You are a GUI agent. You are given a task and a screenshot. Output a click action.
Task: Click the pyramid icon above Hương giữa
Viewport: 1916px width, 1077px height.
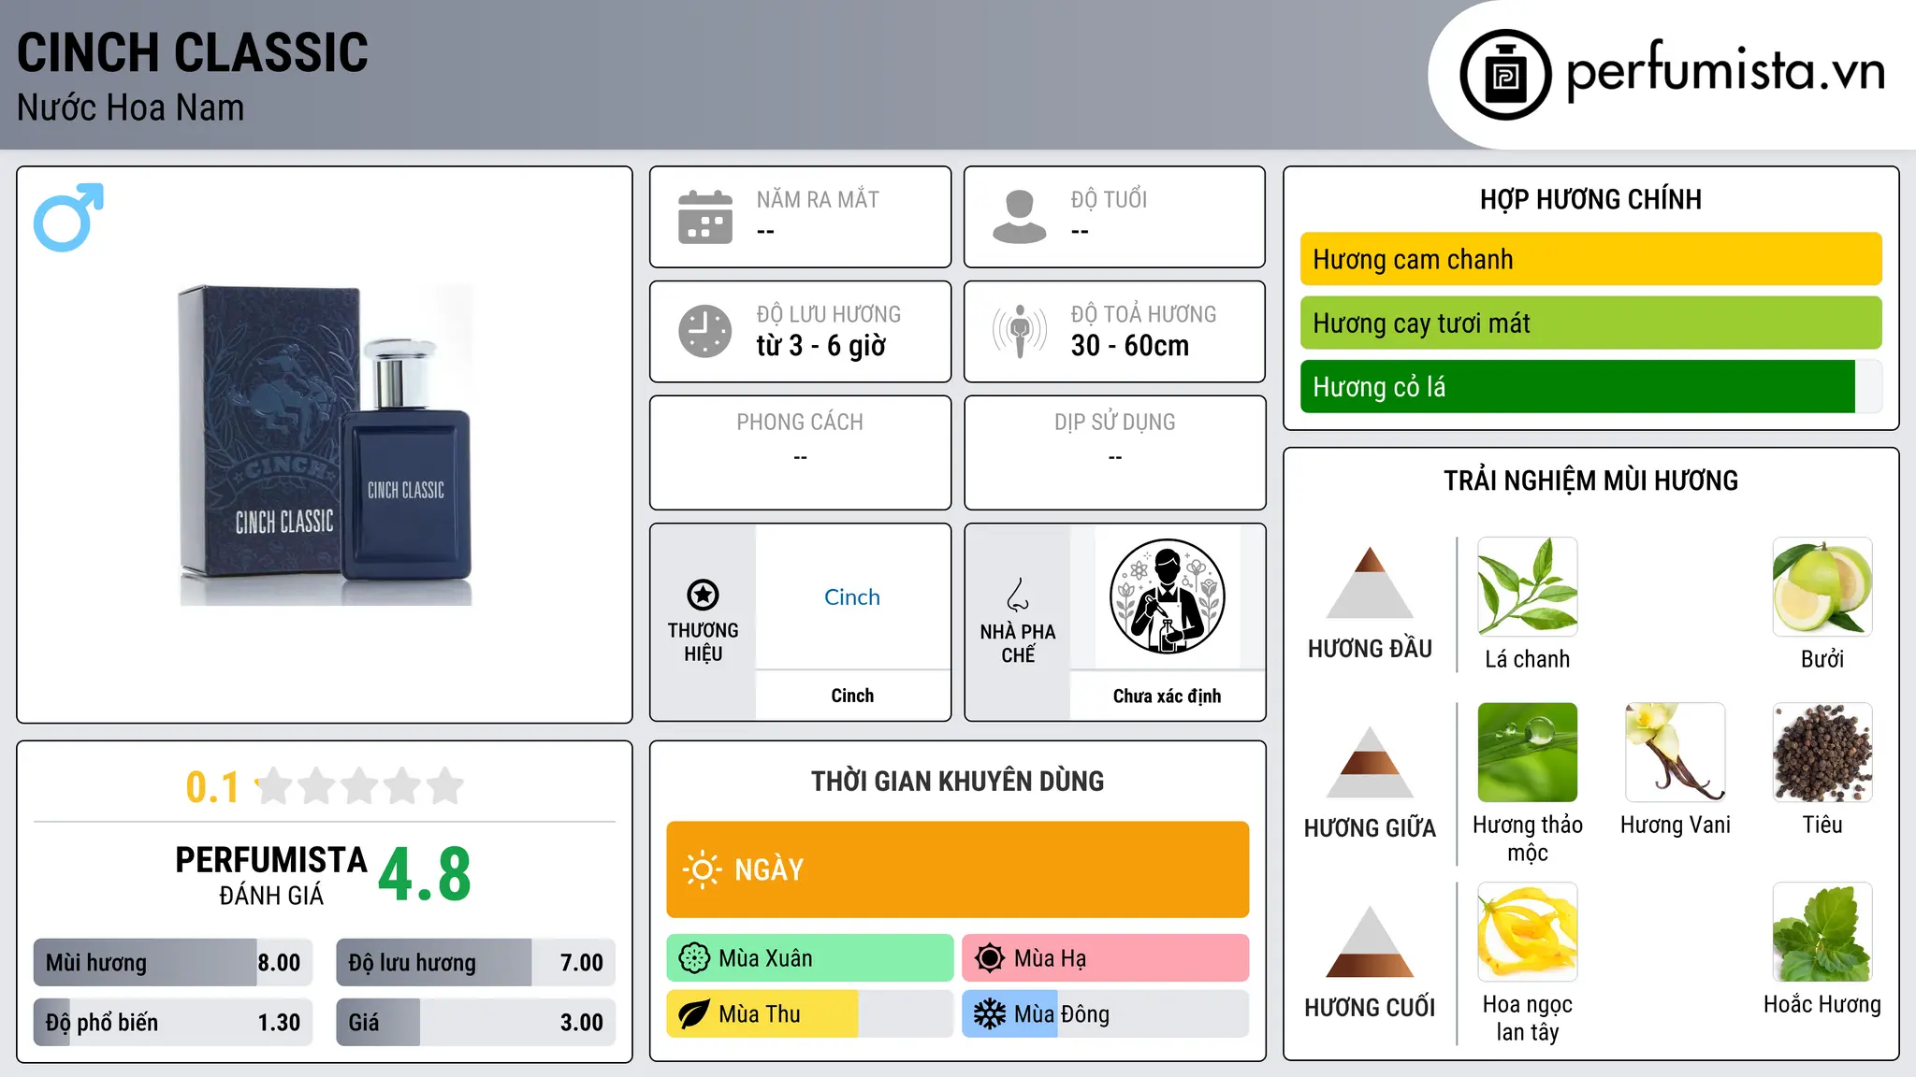pos(1370,762)
